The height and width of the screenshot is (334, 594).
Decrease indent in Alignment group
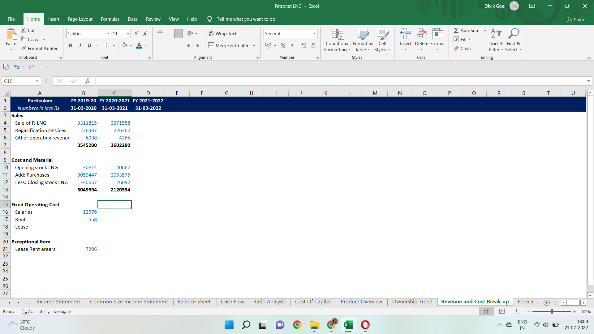pyautogui.click(x=190, y=45)
